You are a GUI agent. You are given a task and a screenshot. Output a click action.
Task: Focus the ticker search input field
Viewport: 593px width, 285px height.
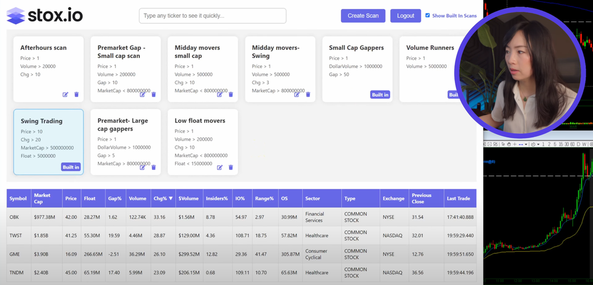pos(212,16)
